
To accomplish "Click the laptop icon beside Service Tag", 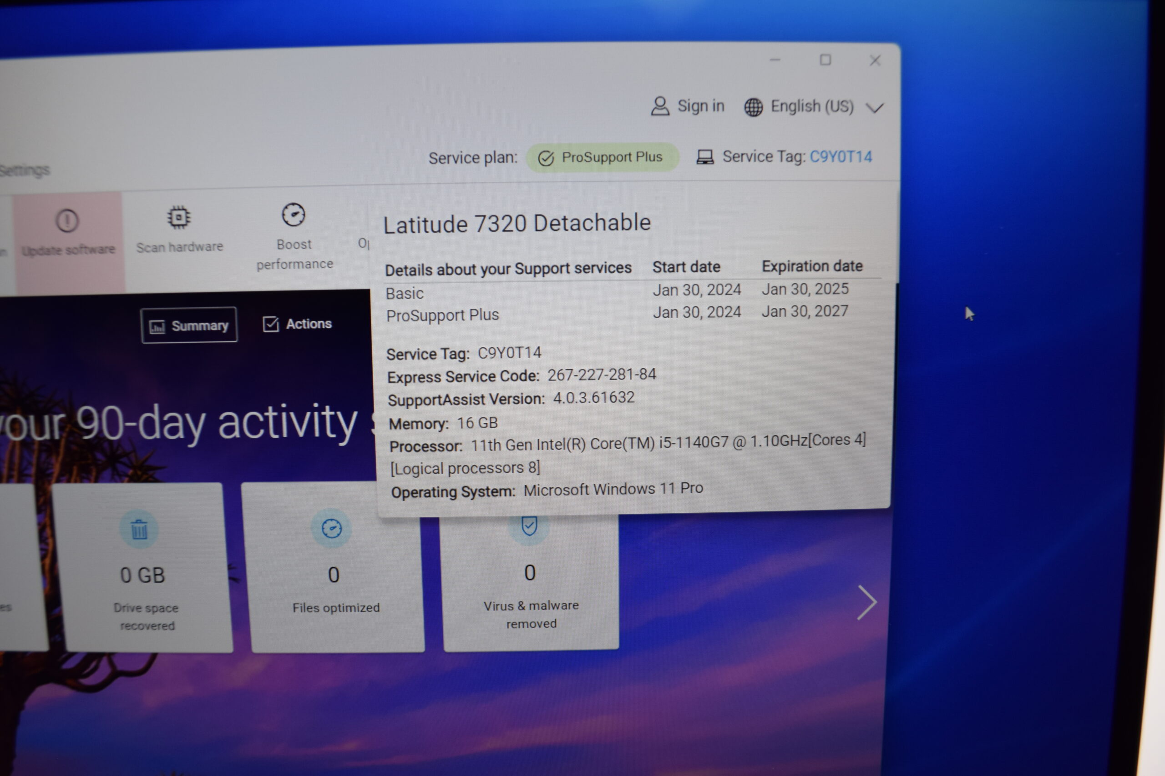I will [705, 157].
